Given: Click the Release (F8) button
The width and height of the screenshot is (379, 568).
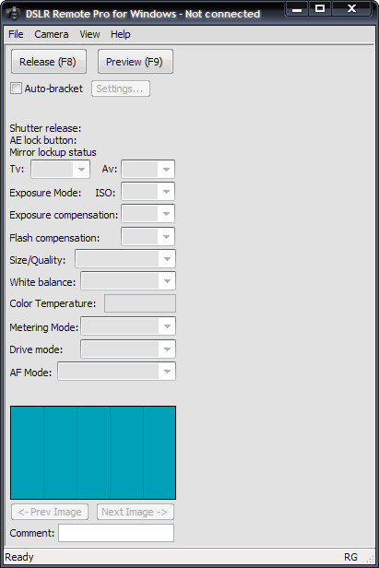Looking at the screenshot, I should pyautogui.click(x=49, y=62).
